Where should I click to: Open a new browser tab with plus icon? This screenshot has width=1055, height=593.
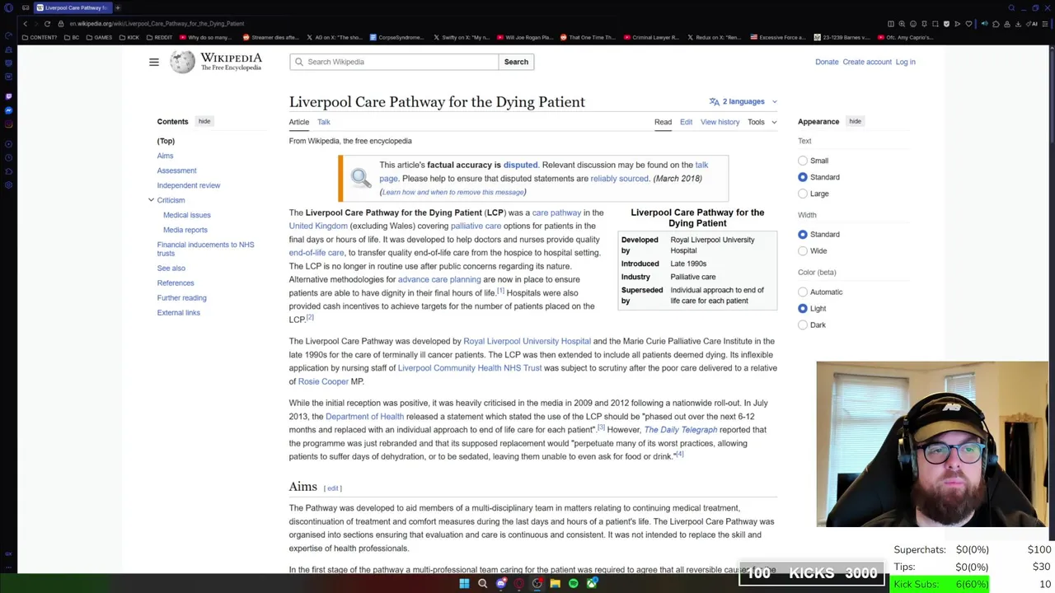pyautogui.click(x=117, y=7)
